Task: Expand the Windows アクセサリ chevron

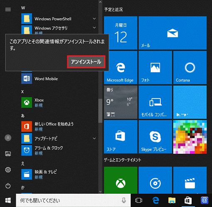Action: 94,27
